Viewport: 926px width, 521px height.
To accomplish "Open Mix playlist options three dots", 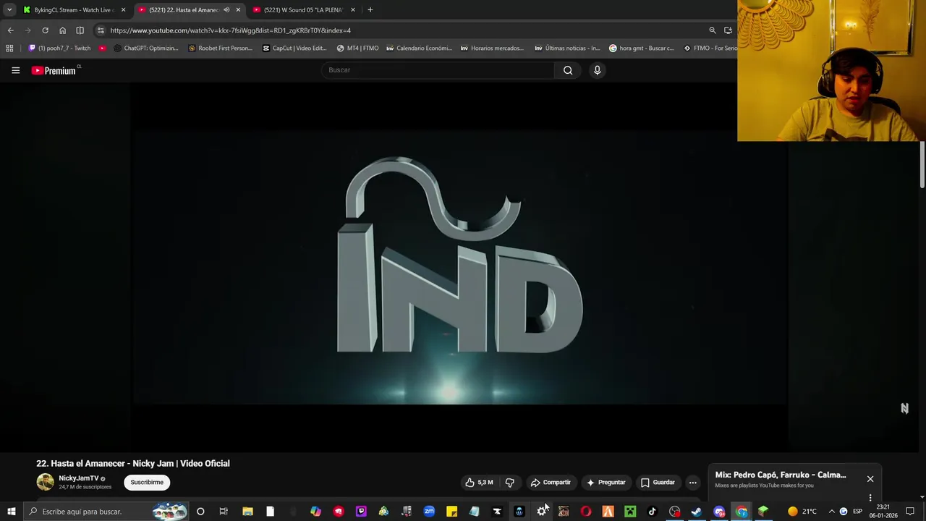I will [870, 498].
